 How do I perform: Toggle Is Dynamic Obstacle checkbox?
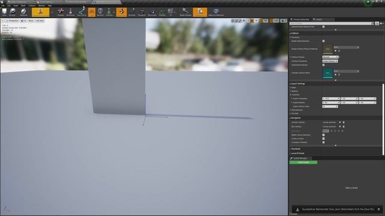[x=324, y=142]
